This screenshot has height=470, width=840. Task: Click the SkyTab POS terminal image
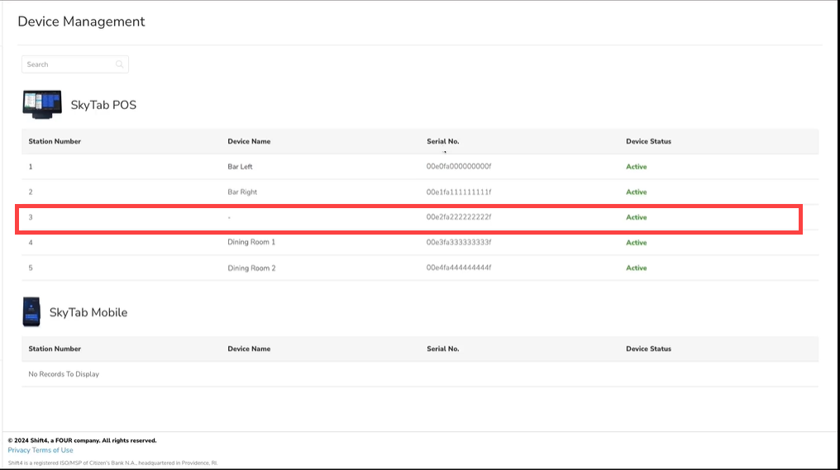(42, 104)
